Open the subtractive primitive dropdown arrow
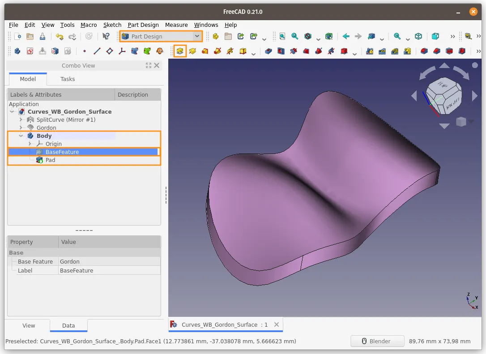The image size is (486, 354). [354, 54]
